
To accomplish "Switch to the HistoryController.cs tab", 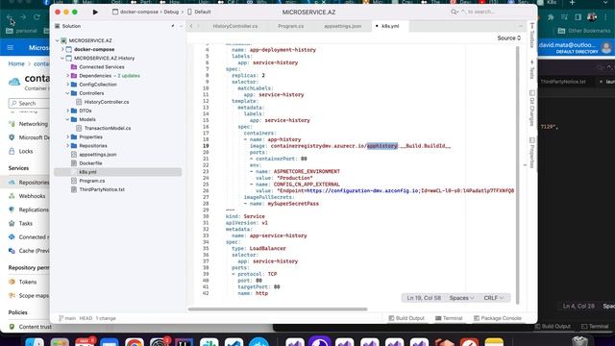I will pyautogui.click(x=234, y=26).
